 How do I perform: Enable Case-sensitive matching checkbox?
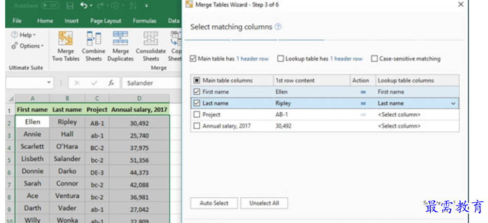click(375, 59)
